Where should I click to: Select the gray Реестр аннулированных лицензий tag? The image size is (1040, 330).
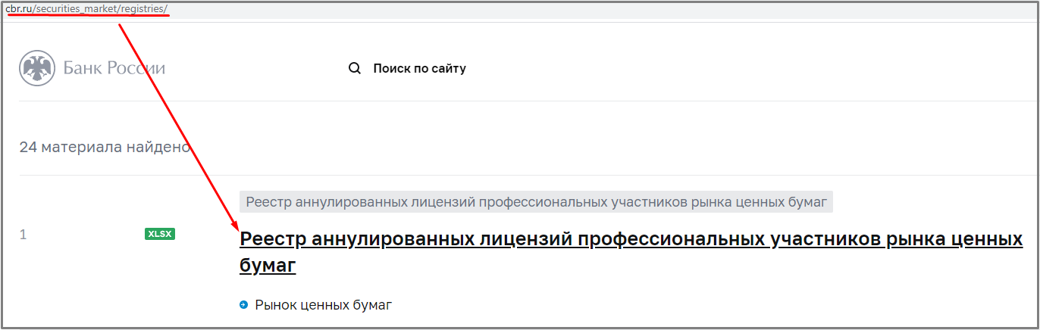(537, 201)
